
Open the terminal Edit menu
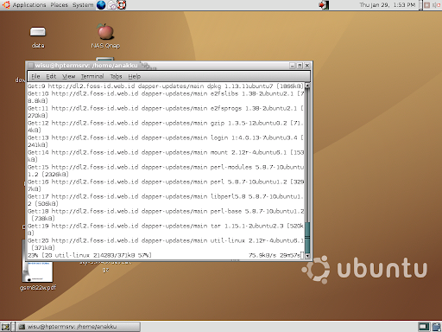pyautogui.click(x=51, y=76)
